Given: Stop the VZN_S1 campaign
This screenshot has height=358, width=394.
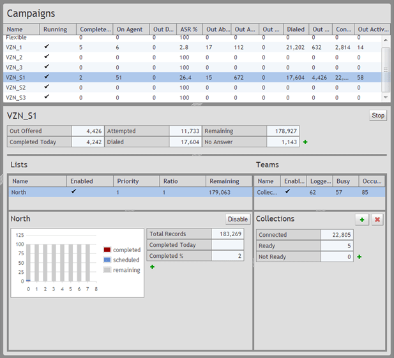Looking at the screenshot, I should pyautogui.click(x=378, y=116).
